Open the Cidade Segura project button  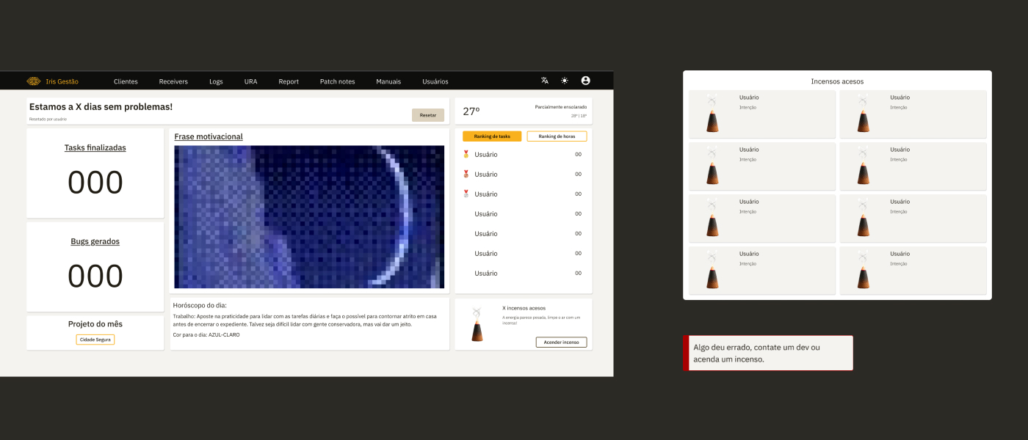tap(95, 340)
